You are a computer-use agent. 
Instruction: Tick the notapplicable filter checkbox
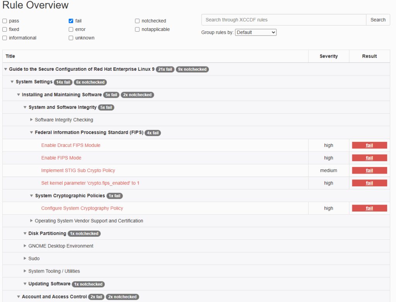pyautogui.click(x=138, y=29)
